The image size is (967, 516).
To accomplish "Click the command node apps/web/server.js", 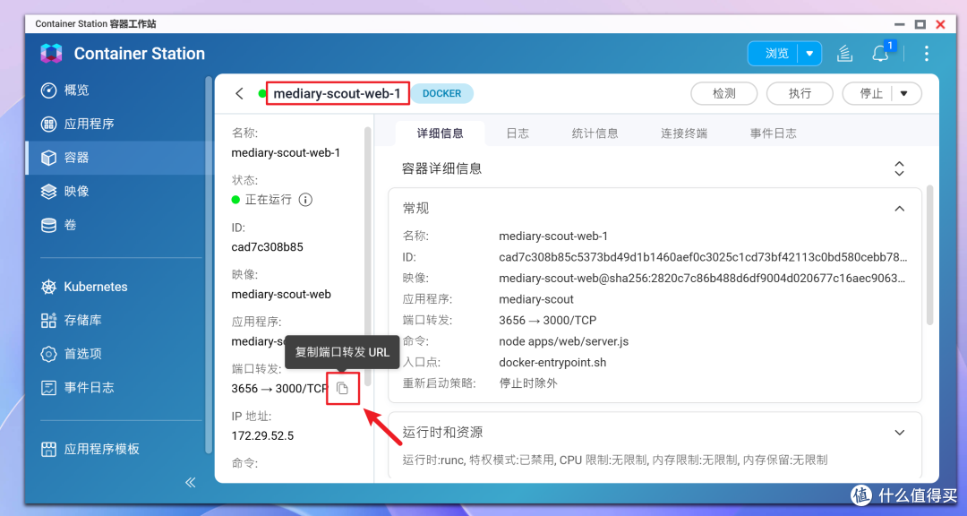I will pyautogui.click(x=564, y=341).
